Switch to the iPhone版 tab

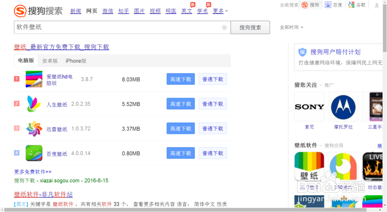[76, 61]
